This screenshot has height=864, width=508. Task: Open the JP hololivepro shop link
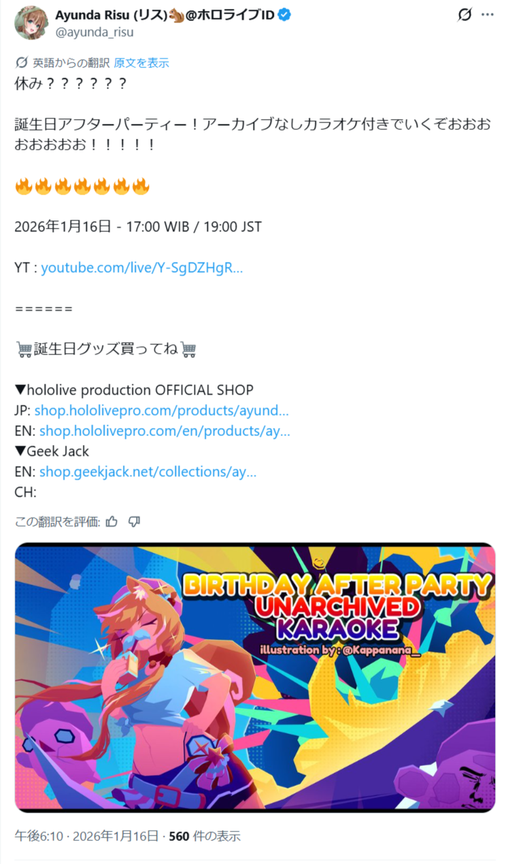pos(161,410)
